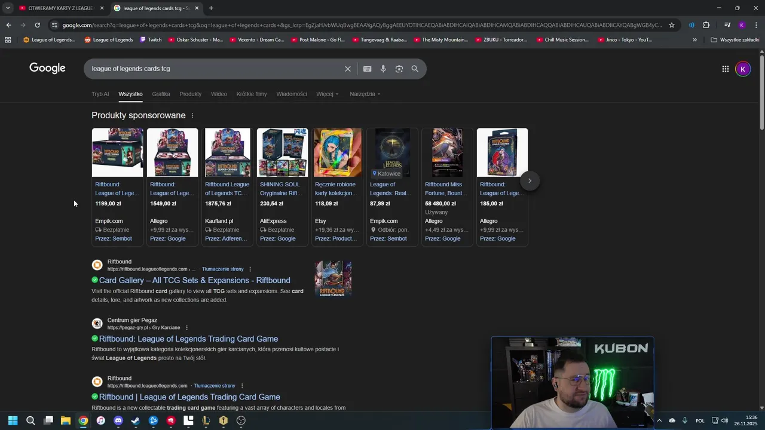Expand the Więcej dropdown
The width and height of the screenshot is (765, 430).
tap(328, 94)
